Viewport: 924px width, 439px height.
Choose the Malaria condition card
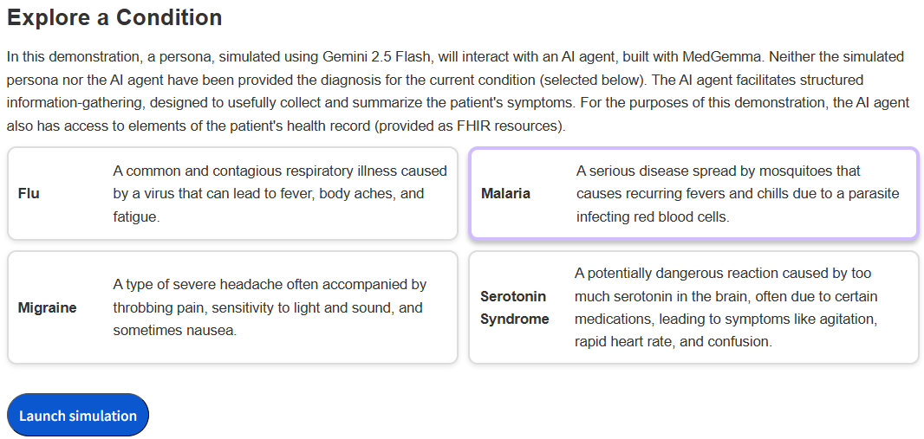[693, 194]
